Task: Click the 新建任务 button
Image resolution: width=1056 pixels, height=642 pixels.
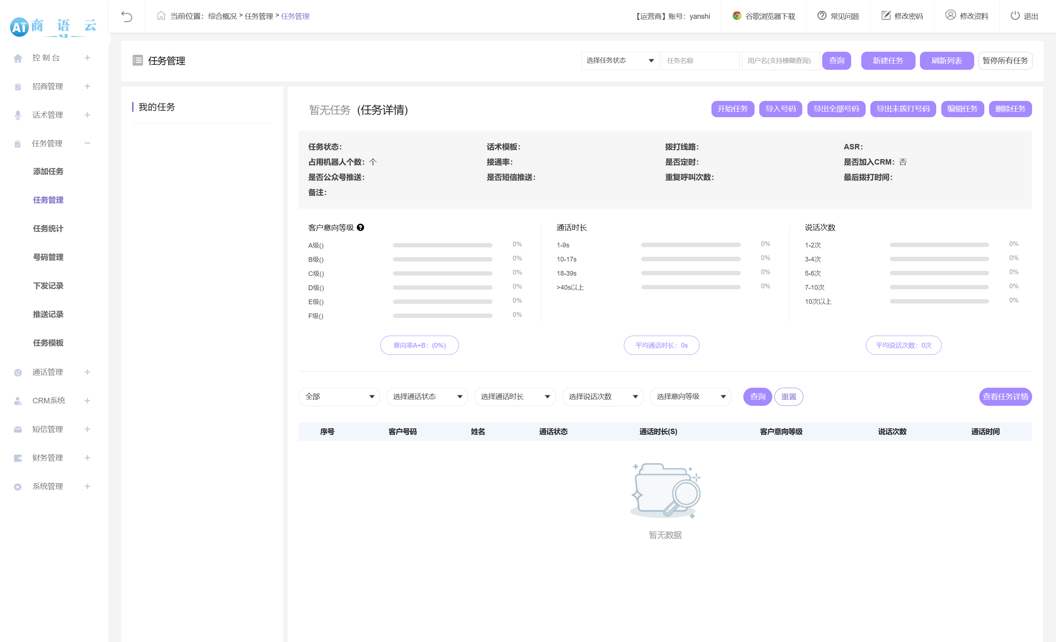Action: (888, 61)
